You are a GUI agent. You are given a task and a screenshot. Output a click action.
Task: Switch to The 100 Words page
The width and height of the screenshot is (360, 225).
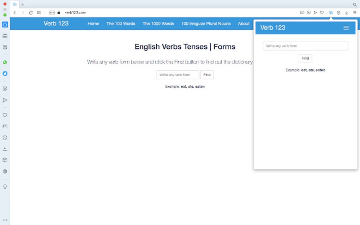point(121,24)
